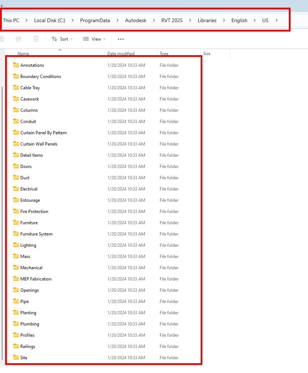Select the Conduit folder icon
Screen dimensions: 308x373
coord(16,121)
